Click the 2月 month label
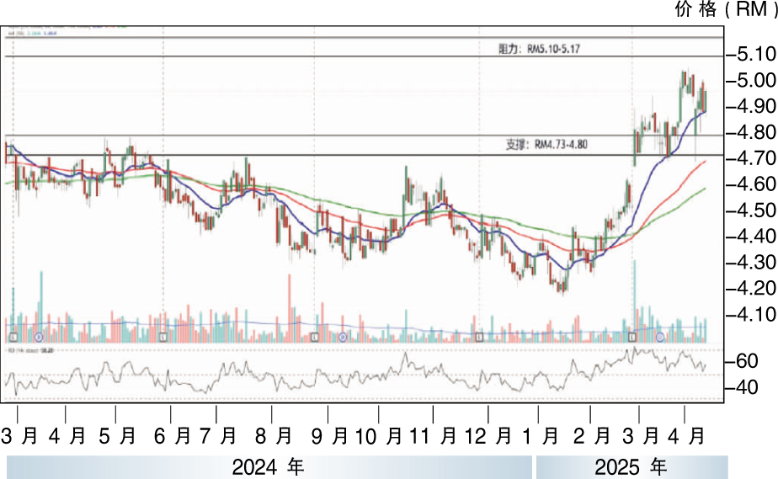 coord(592,436)
